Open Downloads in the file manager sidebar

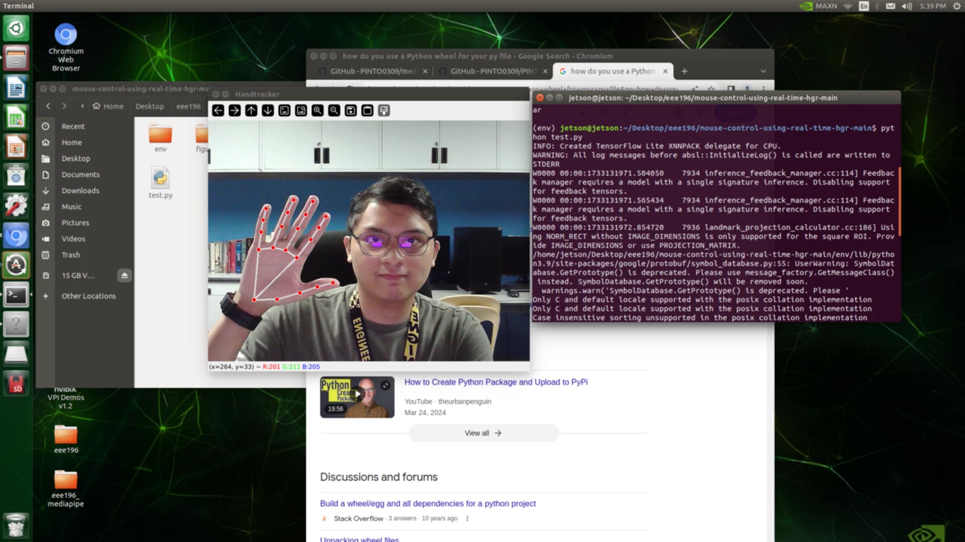click(x=80, y=191)
